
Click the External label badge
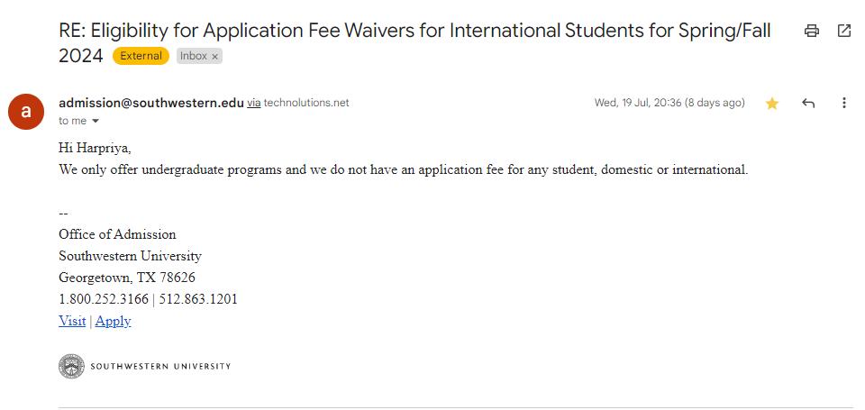pyautogui.click(x=141, y=56)
